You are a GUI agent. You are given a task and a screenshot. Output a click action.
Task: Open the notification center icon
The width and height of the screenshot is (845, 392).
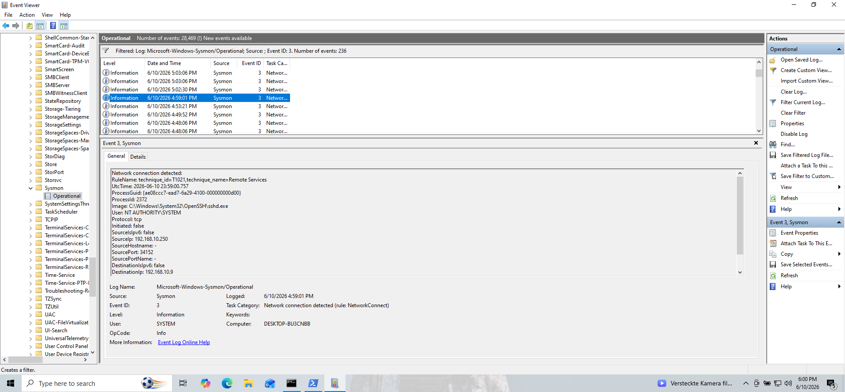tap(831, 383)
